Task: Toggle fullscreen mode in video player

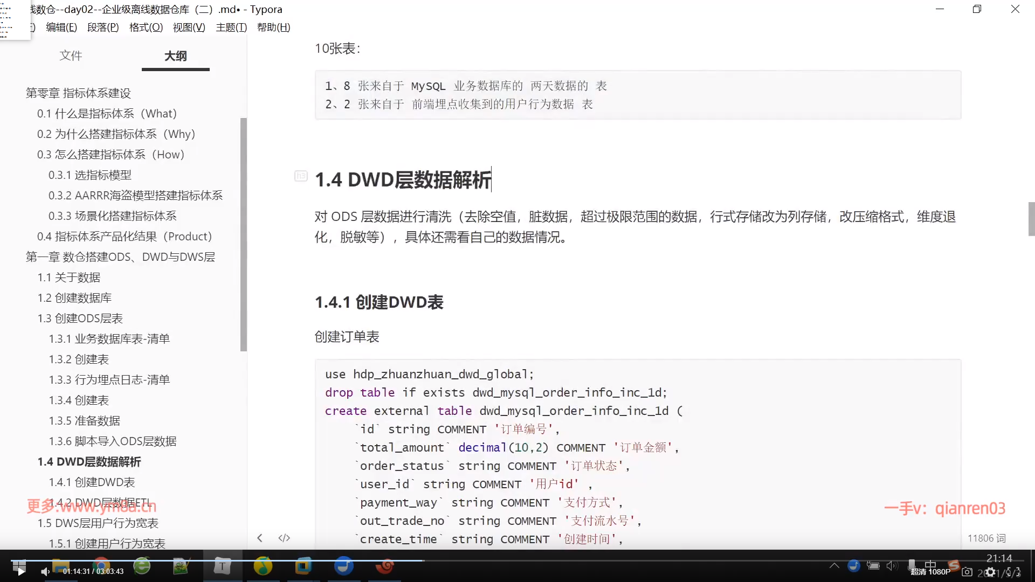Action: point(1013,572)
